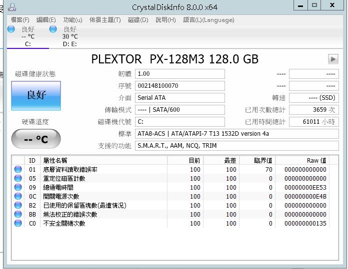The height and width of the screenshot is (269, 348).
Task: Select row 無法校正的錯誤次數
Action: point(170,214)
